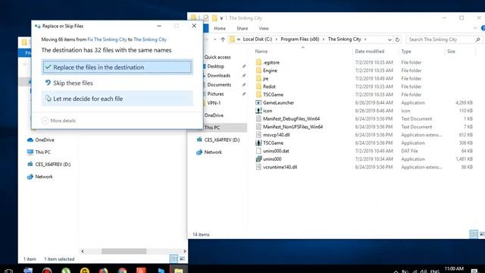Select Network in the left background window
The width and height of the screenshot is (485, 273).
pos(44,177)
